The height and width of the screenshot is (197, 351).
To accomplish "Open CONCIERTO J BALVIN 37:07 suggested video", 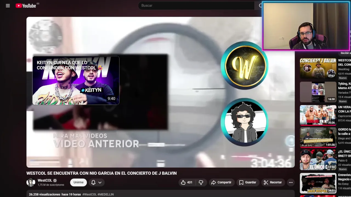I will click(318, 69).
